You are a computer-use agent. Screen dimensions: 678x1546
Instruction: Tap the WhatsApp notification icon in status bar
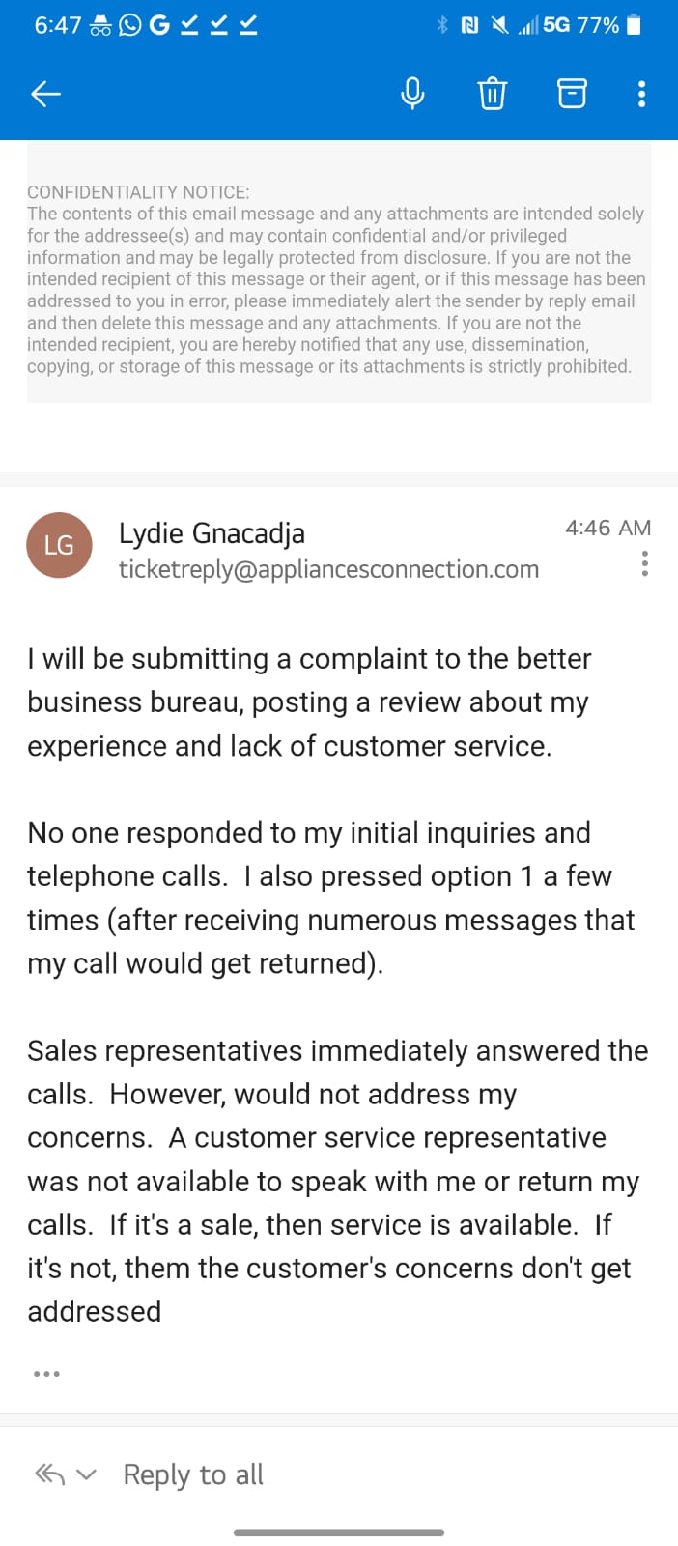[x=129, y=25]
